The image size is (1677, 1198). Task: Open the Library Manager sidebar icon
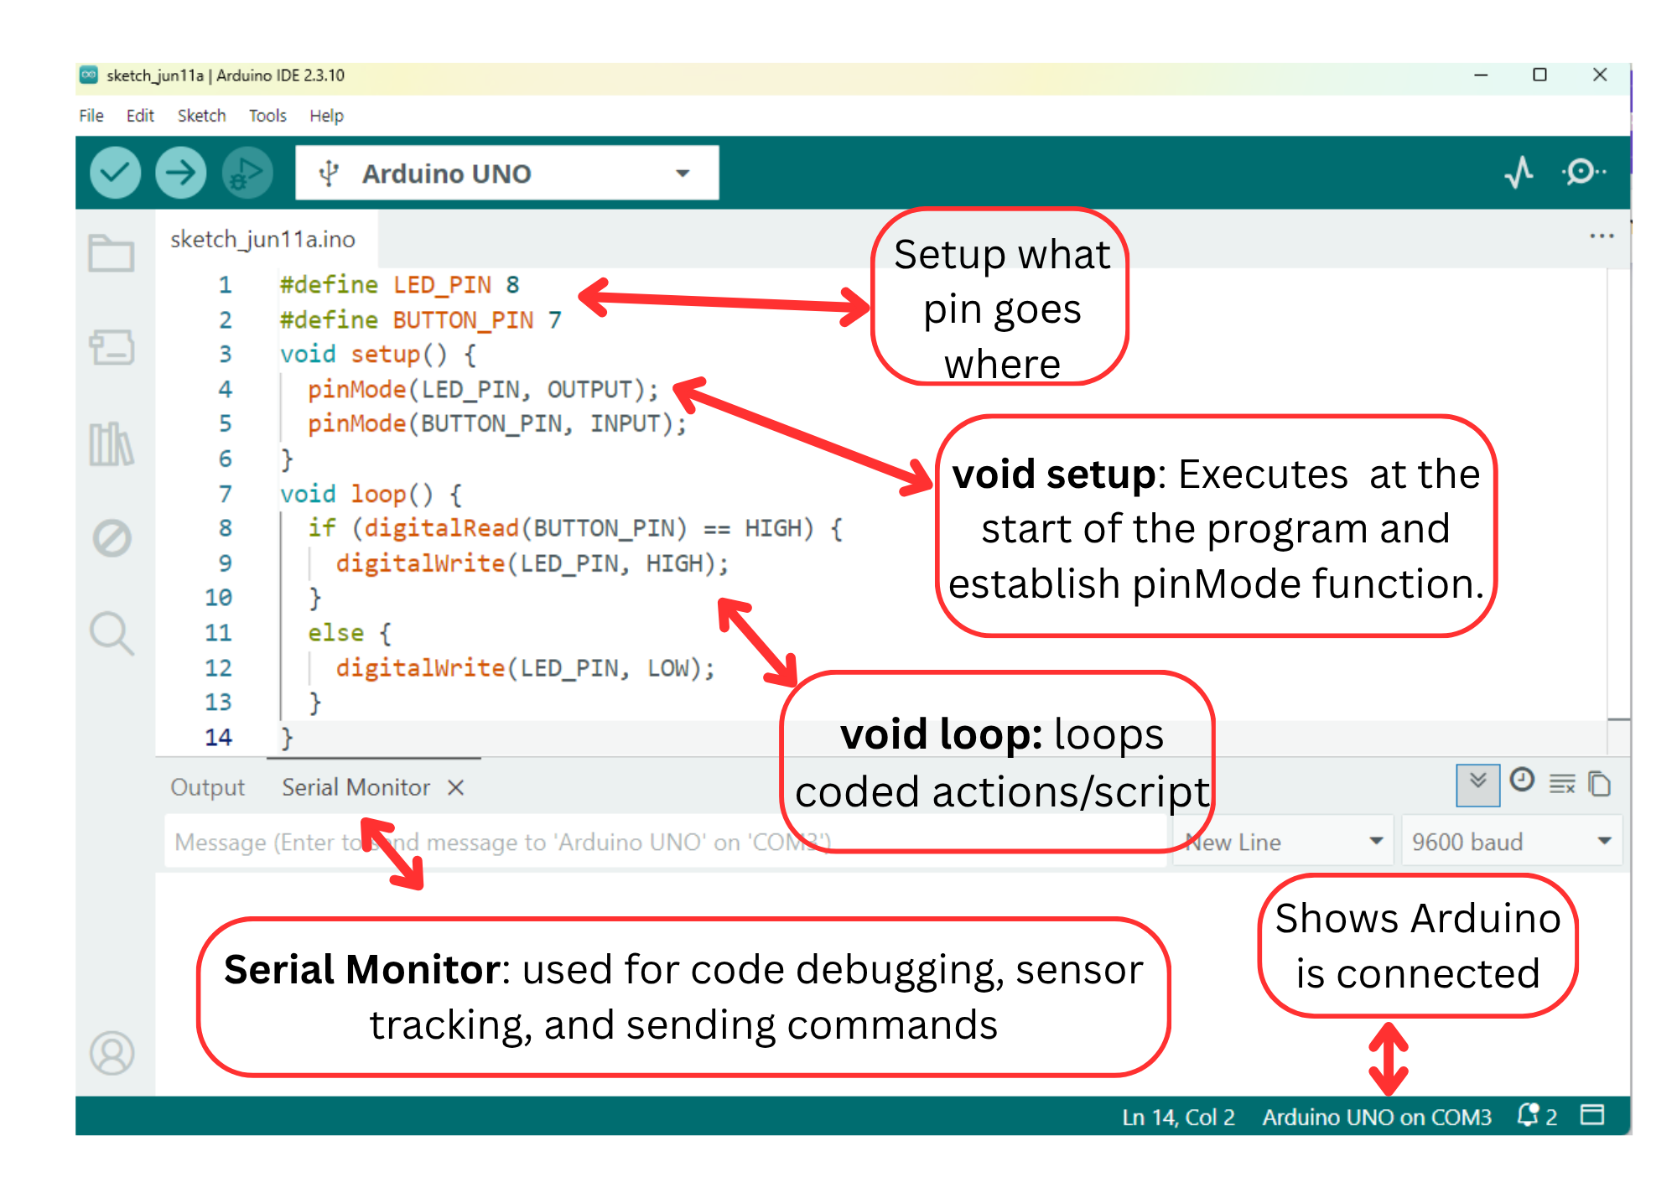[x=112, y=443]
